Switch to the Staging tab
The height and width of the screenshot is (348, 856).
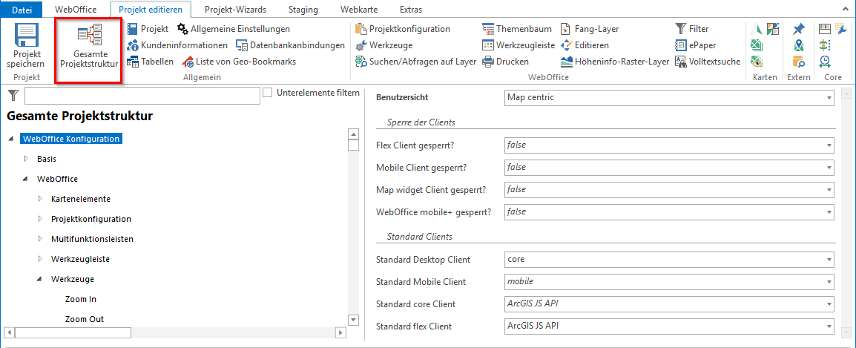(303, 10)
